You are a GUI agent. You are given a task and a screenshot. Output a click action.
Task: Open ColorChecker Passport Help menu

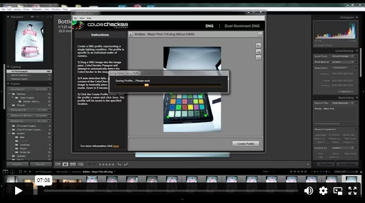coord(89,18)
